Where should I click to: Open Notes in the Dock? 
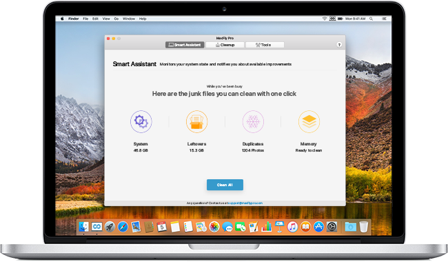click(175, 227)
